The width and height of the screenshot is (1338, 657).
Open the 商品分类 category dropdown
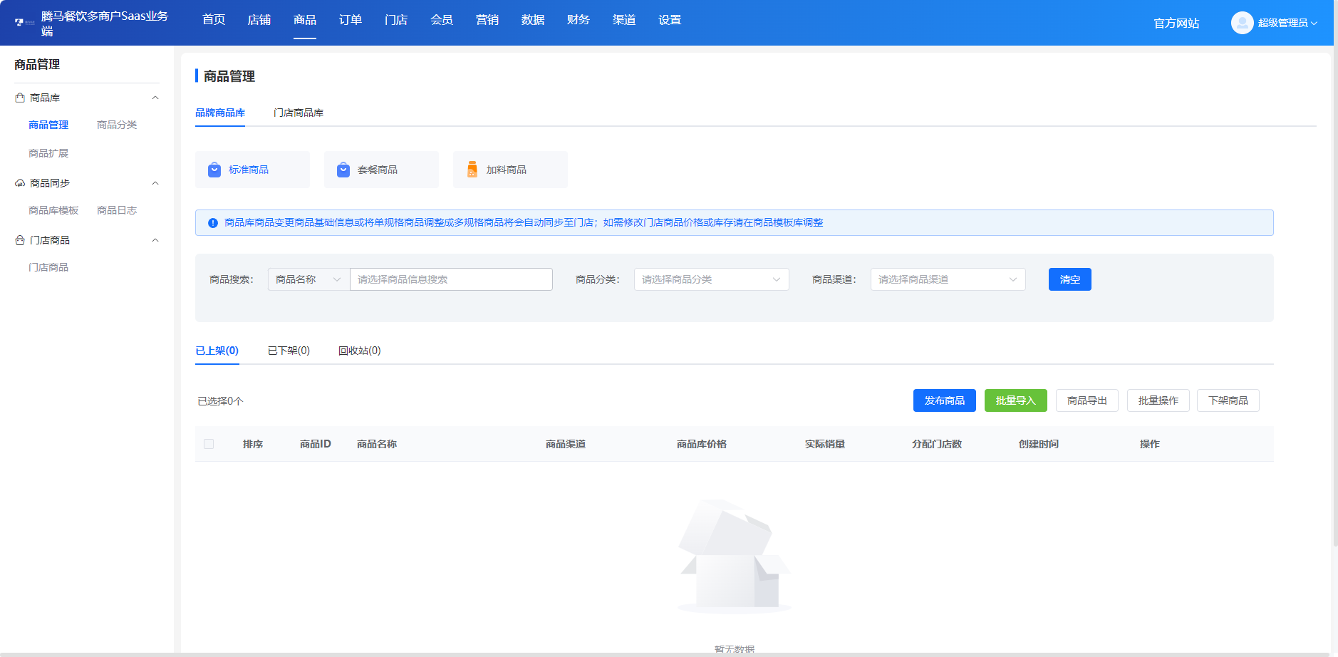pyautogui.click(x=710, y=279)
